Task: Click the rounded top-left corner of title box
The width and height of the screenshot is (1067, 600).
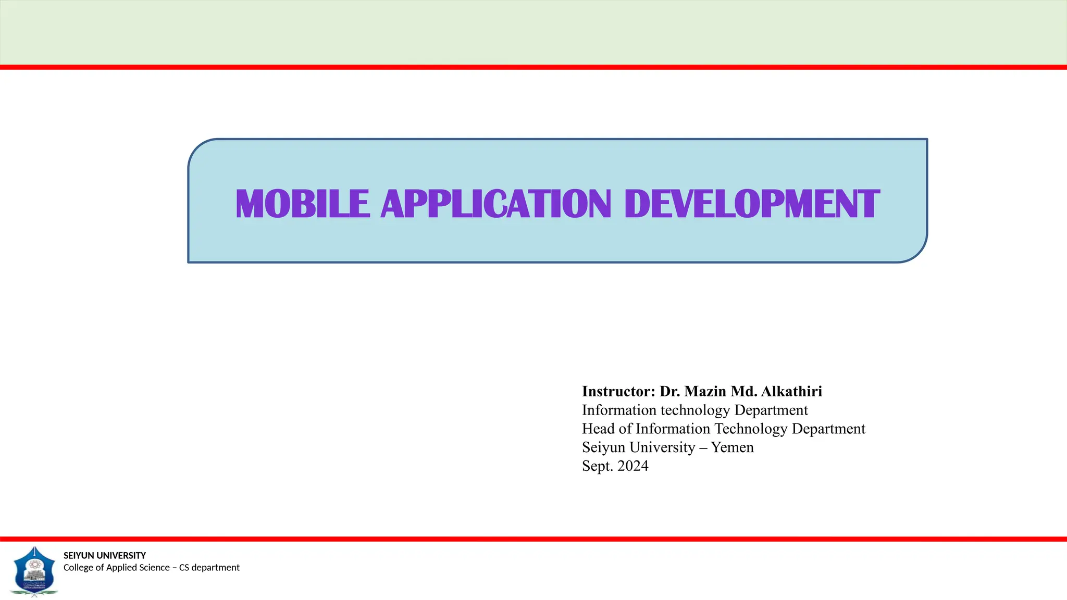Action: tap(198, 149)
